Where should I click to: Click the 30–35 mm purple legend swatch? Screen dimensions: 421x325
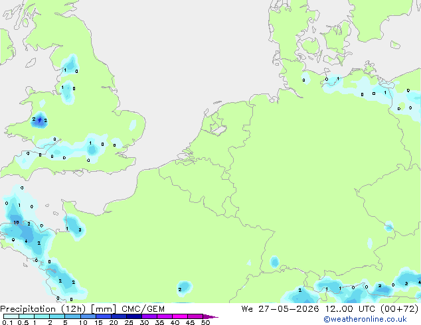[x=149, y=316]
